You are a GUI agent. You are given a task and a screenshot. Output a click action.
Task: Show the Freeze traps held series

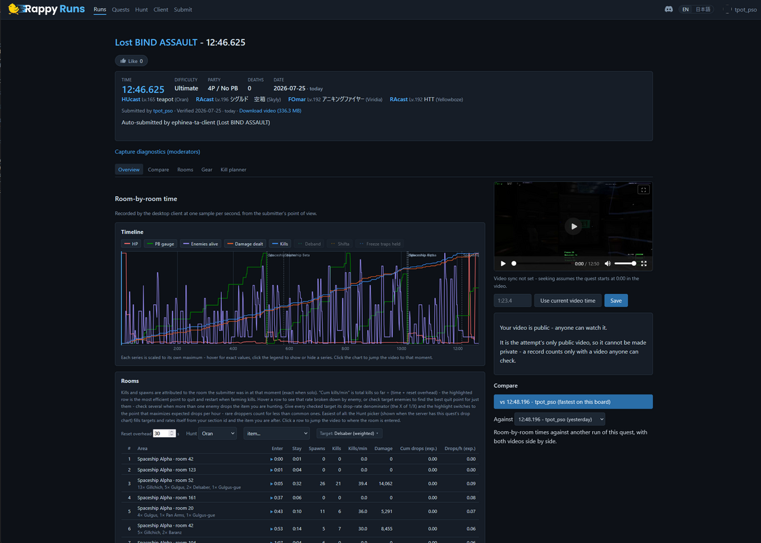pyautogui.click(x=380, y=244)
